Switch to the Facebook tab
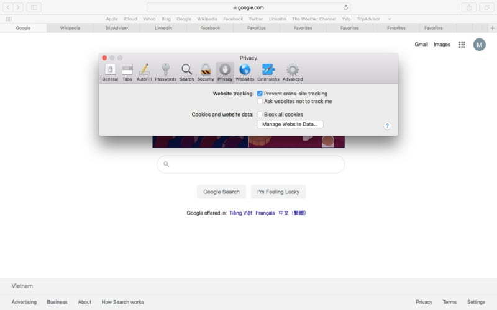 tap(210, 28)
